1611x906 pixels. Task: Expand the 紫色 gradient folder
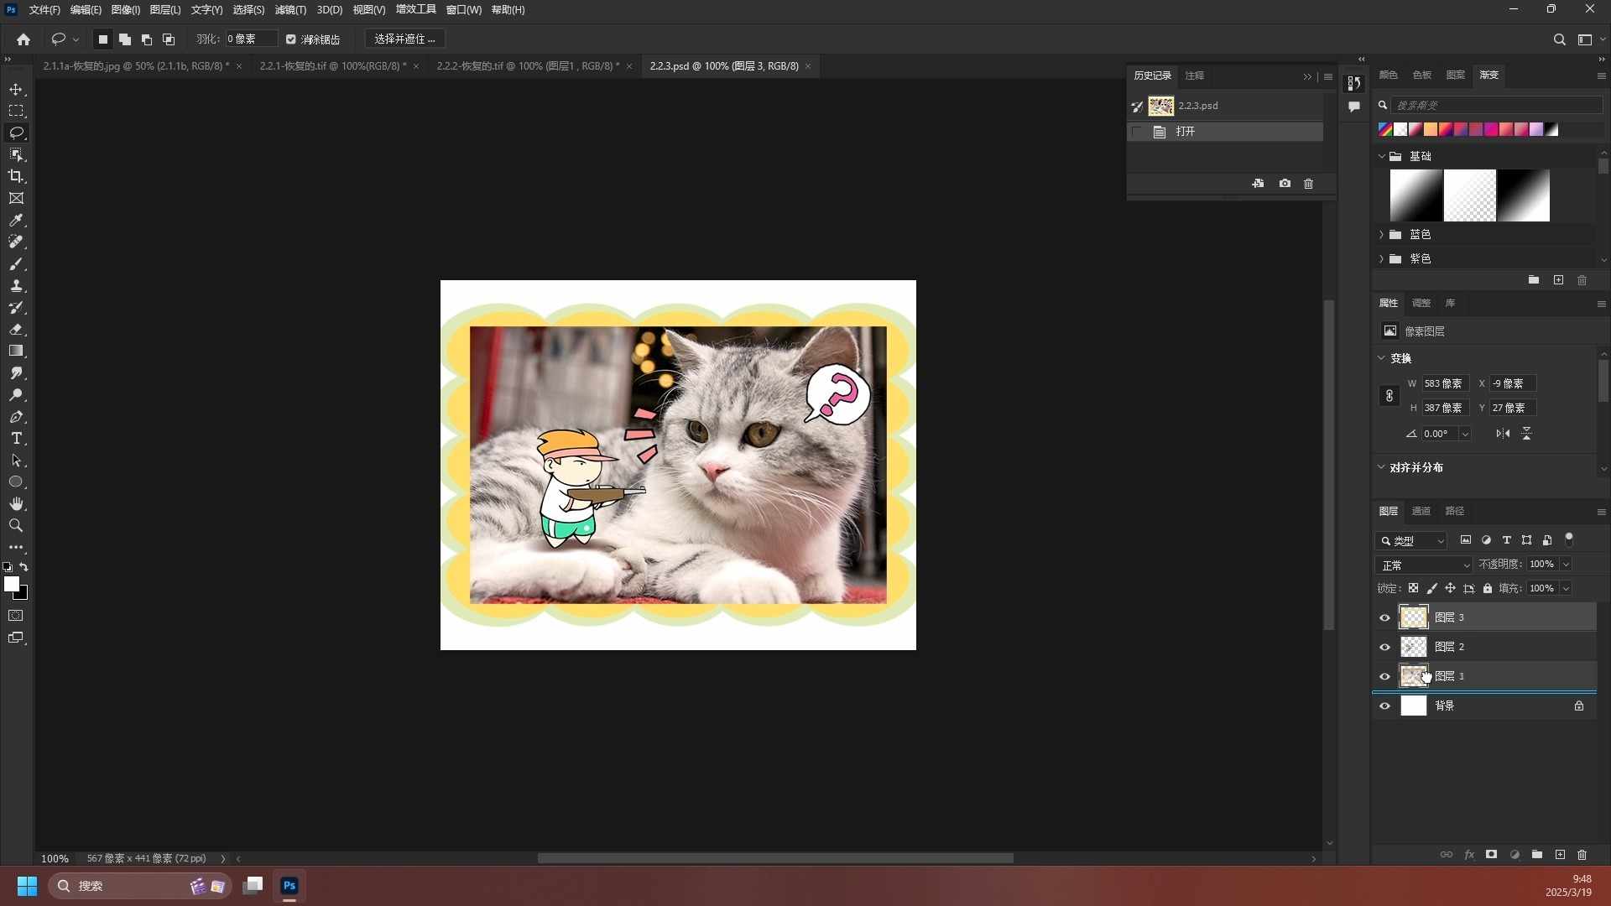click(x=1381, y=258)
